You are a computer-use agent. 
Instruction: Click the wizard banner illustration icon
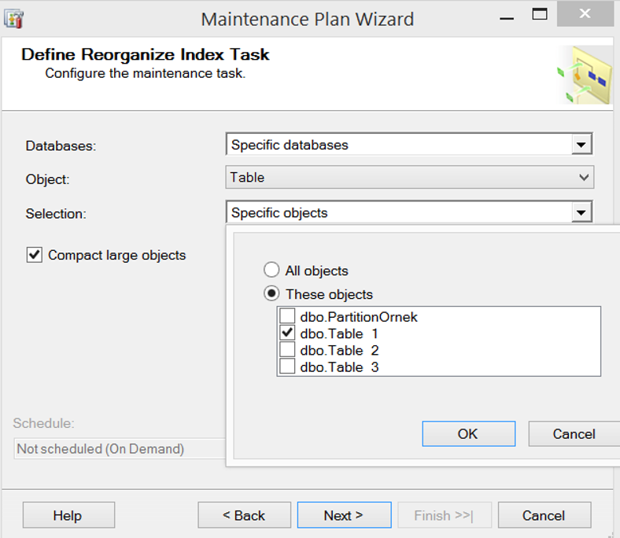tap(585, 75)
